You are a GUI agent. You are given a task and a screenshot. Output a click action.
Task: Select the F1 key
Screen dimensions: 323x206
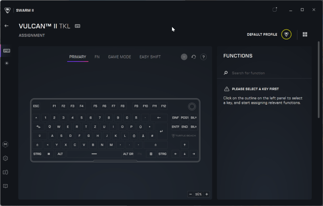[54, 106]
